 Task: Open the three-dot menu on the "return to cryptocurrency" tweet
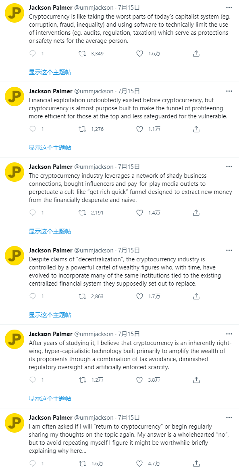(x=229, y=417)
